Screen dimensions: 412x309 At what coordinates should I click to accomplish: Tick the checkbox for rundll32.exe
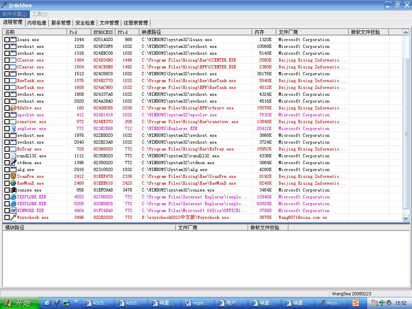[7, 156]
